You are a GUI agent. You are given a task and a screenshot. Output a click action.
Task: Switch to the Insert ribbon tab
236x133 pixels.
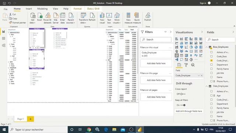(x=29, y=9)
